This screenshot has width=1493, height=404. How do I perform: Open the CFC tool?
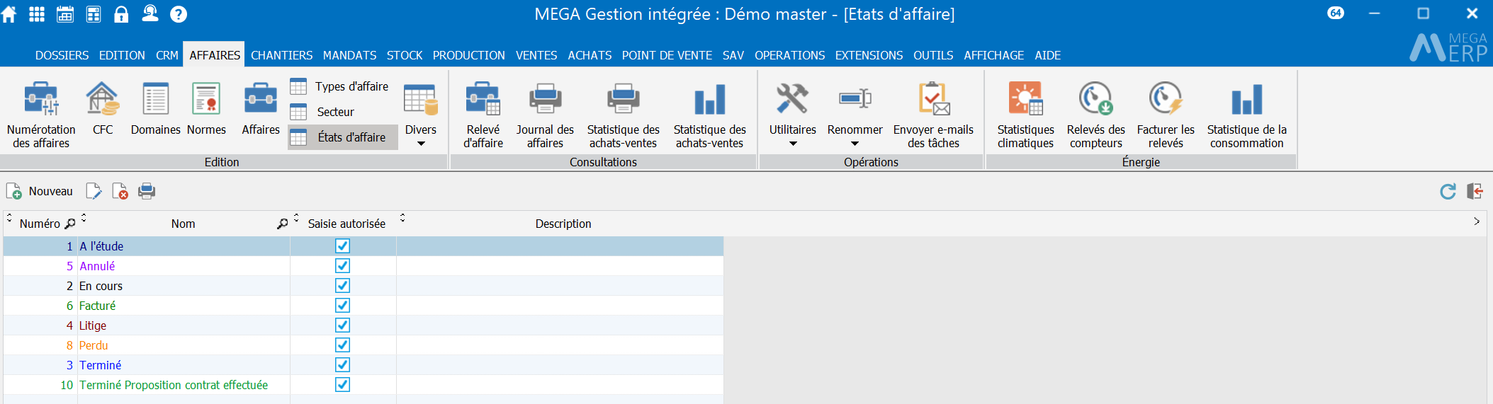(103, 108)
